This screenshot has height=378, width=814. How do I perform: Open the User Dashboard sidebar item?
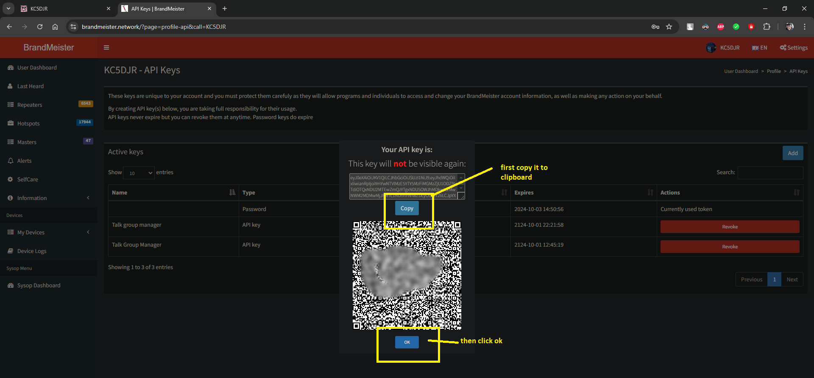click(37, 68)
